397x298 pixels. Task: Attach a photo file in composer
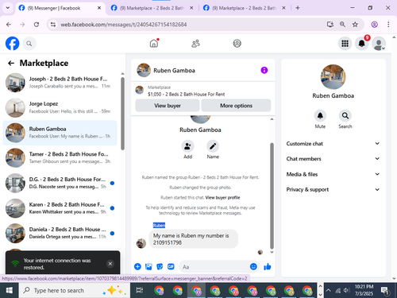pyautogui.click(x=148, y=266)
